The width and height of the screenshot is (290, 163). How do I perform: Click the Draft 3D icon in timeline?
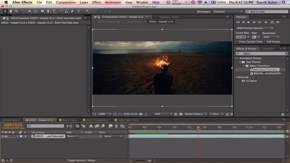point(83,126)
